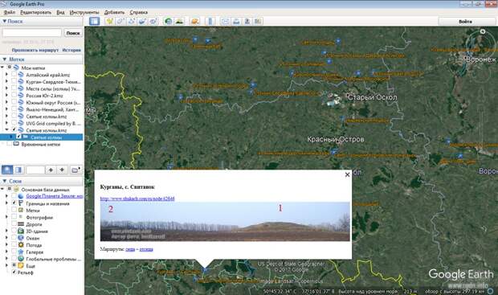
Task: Check the Россия Юг-2.kmz checkbox
Action: 14,95
